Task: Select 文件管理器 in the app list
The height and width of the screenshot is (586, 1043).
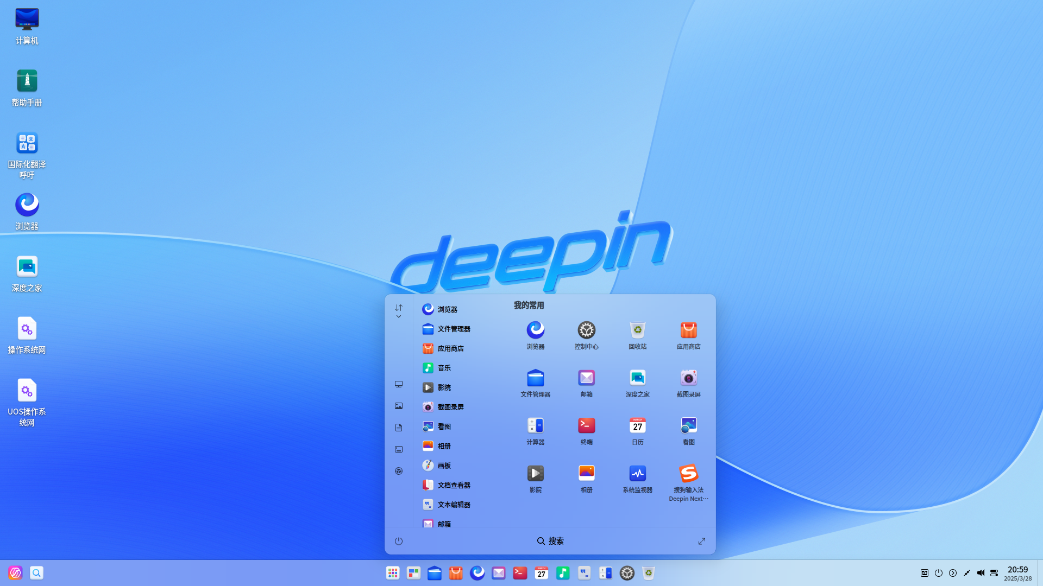Action: (459, 329)
